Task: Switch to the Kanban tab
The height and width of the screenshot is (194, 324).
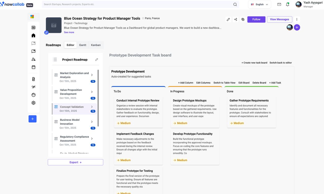Action: click(x=96, y=45)
